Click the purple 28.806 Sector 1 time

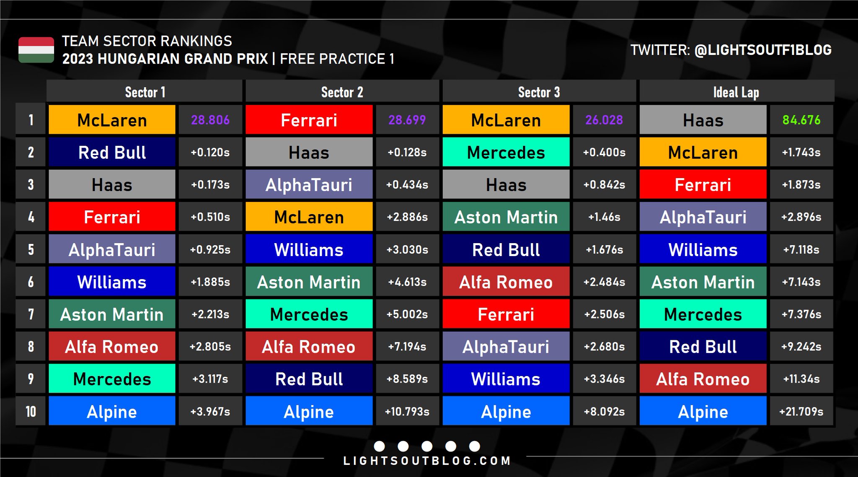(x=210, y=120)
